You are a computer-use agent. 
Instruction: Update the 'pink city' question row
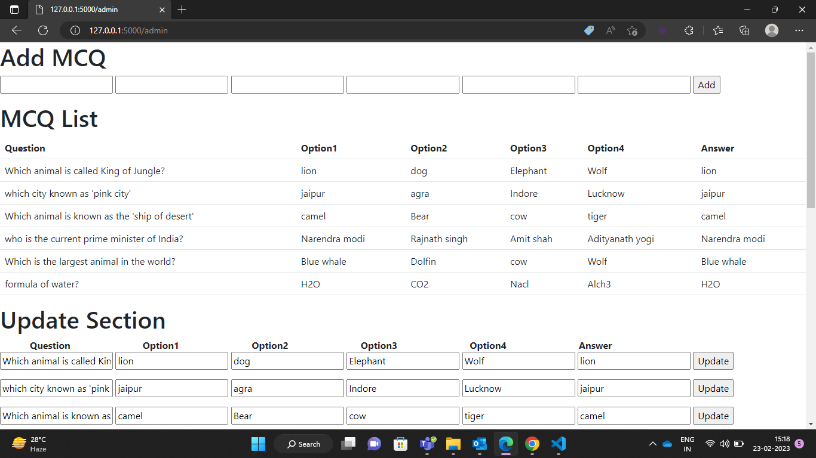point(713,388)
